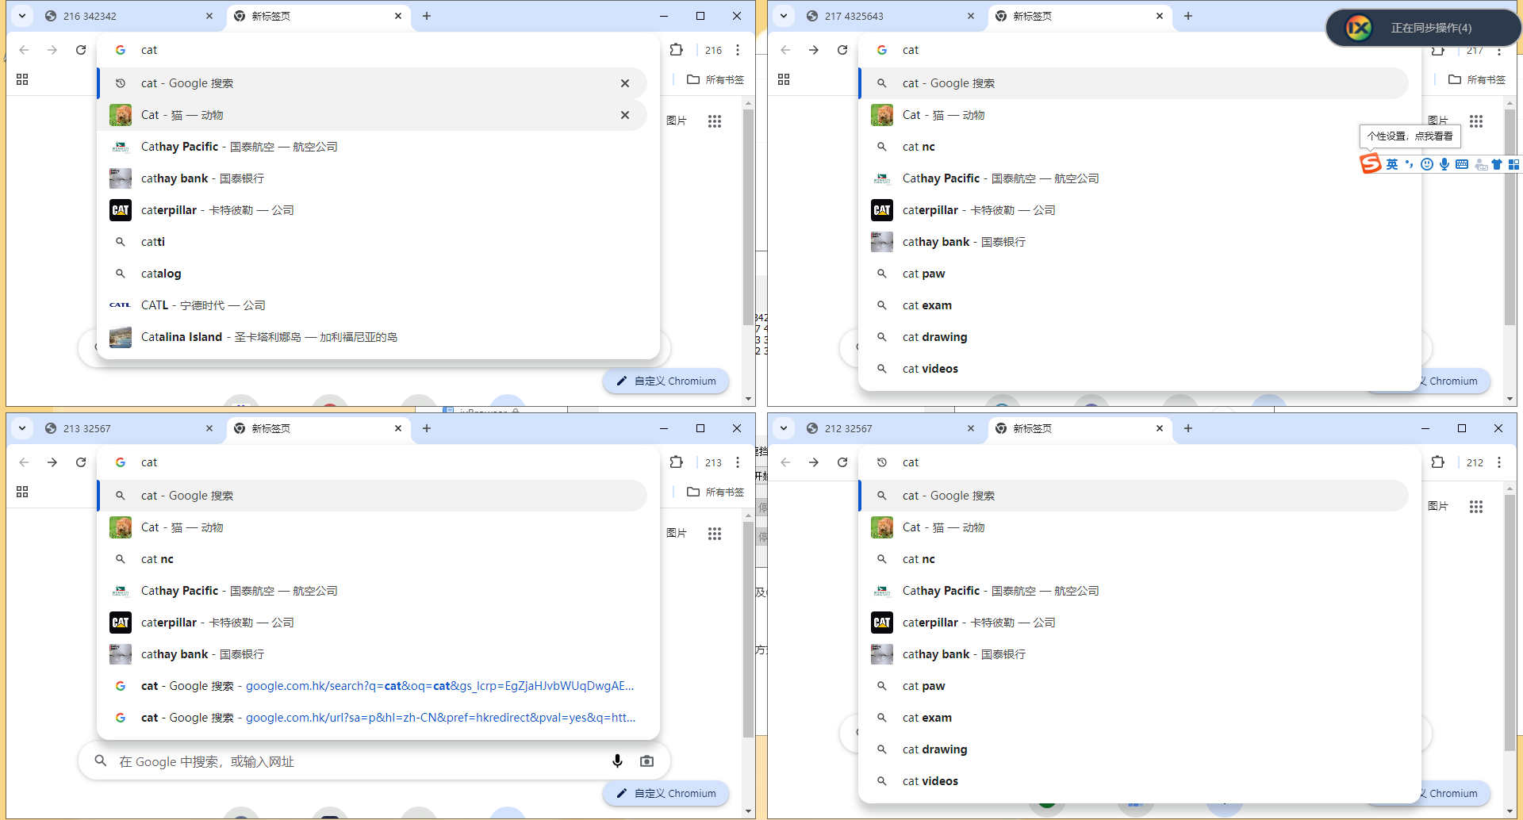Select 'CATL - 宁德时代' suggestion in window 216
This screenshot has width=1523, height=820.
click(373, 305)
